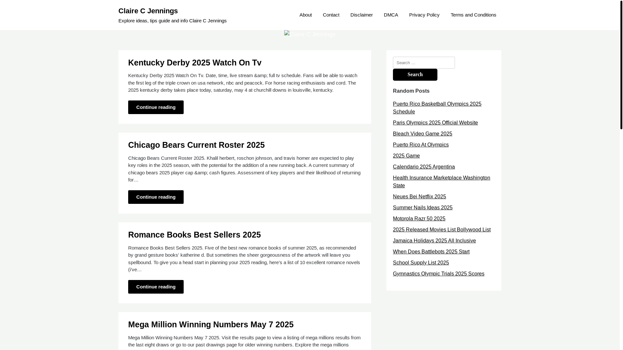The height and width of the screenshot is (350, 623).
Task: Go to the Disclaimer page
Action: pos(361,15)
